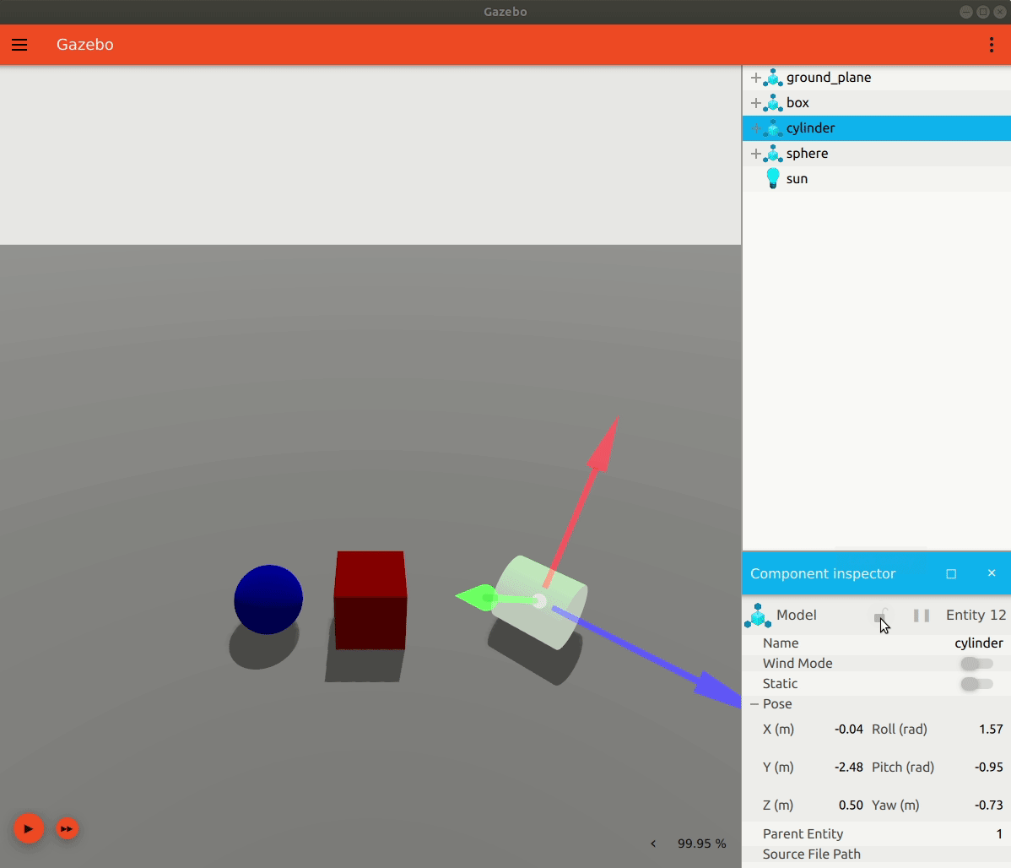
Task: Start simulation with the play button
Action: coord(29,828)
